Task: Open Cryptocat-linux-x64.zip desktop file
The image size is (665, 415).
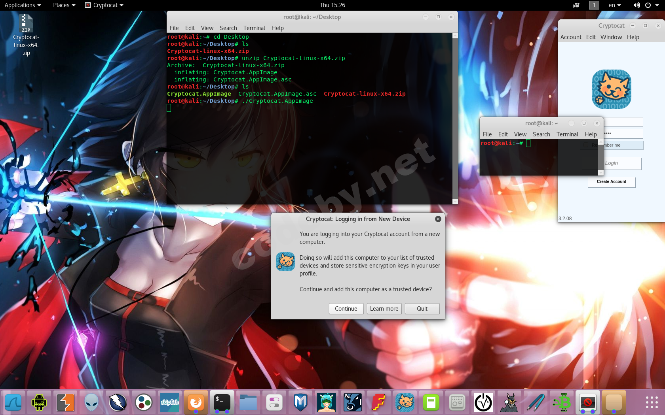Action: pyautogui.click(x=26, y=35)
